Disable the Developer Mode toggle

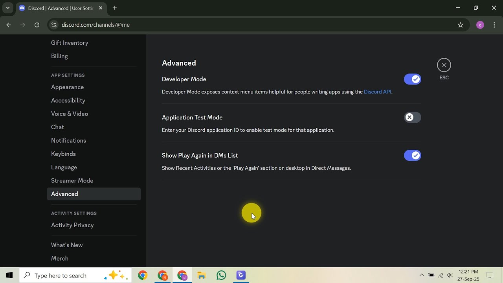412,79
